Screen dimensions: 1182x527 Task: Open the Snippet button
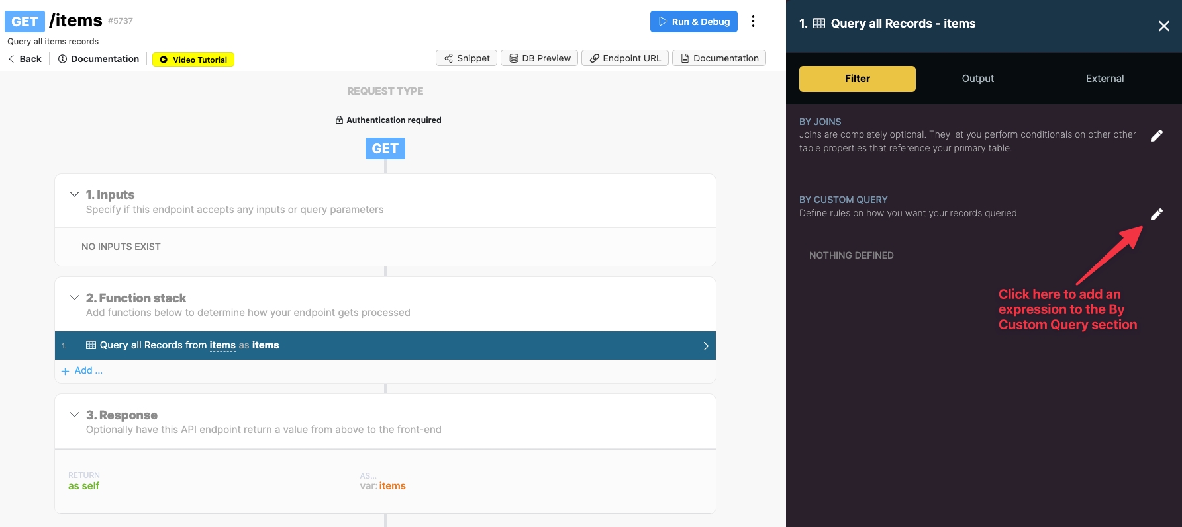[x=466, y=58]
